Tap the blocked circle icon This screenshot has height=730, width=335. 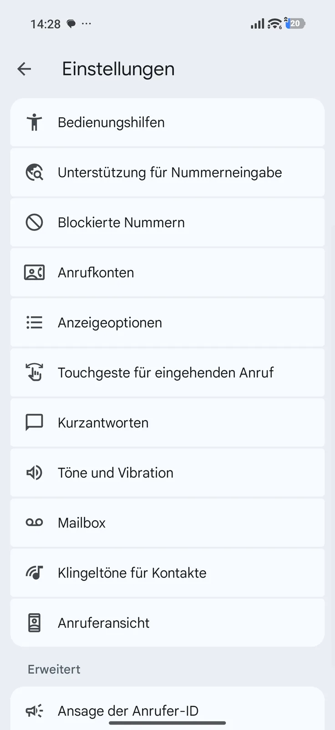34,223
